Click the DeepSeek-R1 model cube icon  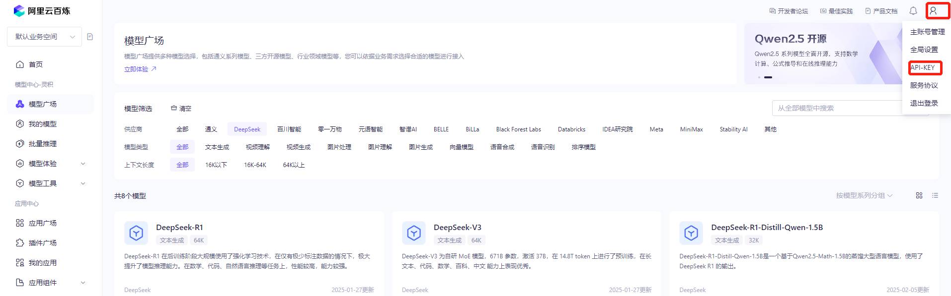click(136, 233)
